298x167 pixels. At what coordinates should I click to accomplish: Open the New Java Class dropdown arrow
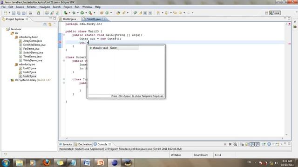[111, 13]
